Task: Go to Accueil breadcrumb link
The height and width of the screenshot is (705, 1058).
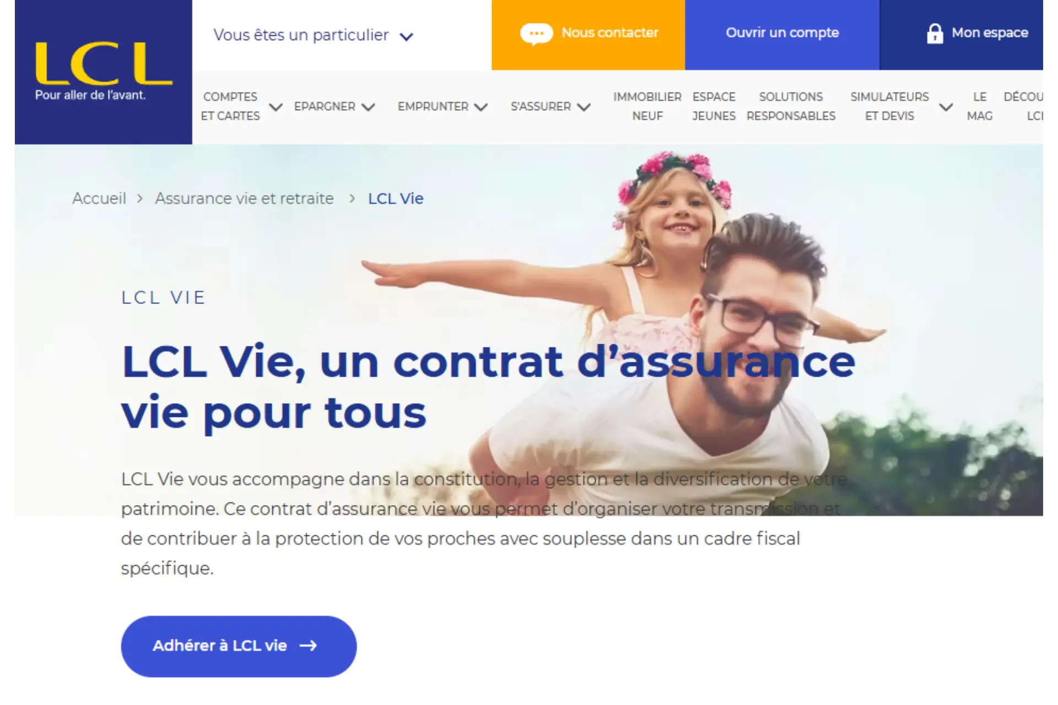Action: [x=99, y=198]
